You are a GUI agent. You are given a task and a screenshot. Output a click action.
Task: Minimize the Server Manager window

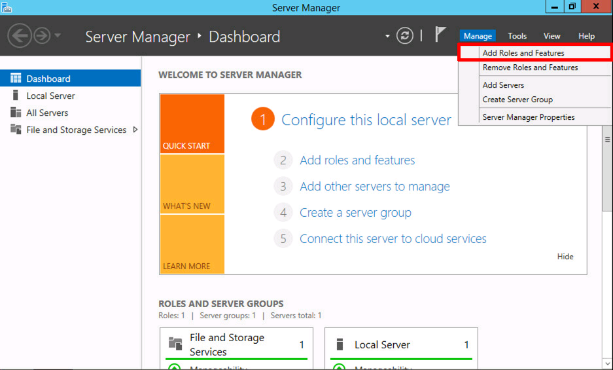click(x=554, y=7)
